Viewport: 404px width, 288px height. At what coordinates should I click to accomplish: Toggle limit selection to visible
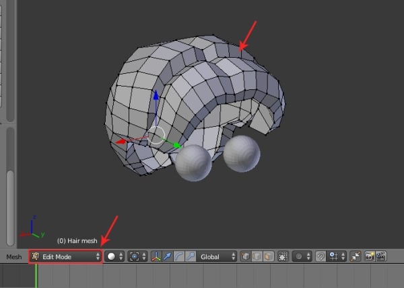click(283, 256)
